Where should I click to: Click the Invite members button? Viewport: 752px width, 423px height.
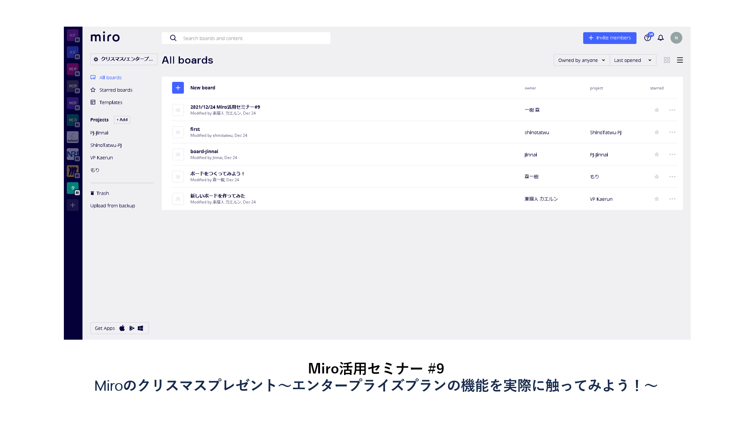coord(609,38)
